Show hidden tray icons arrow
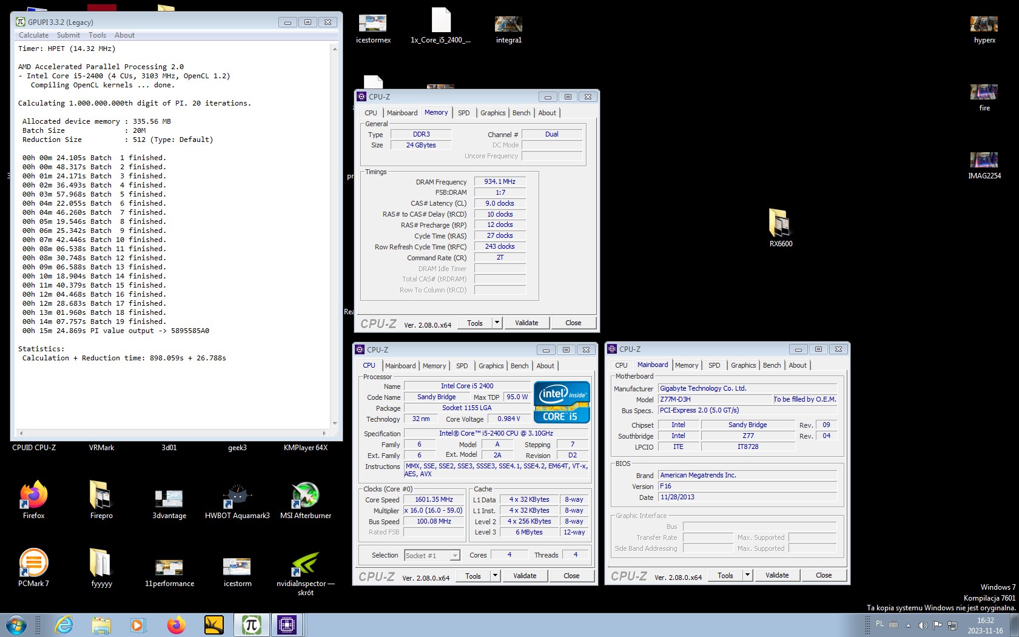The image size is (1019, 637). click(908, 625)
